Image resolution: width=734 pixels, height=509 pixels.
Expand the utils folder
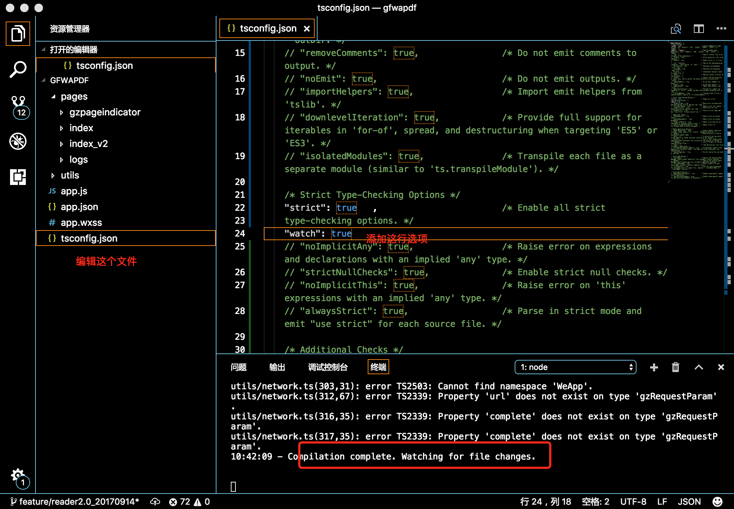tap(53, 175)
